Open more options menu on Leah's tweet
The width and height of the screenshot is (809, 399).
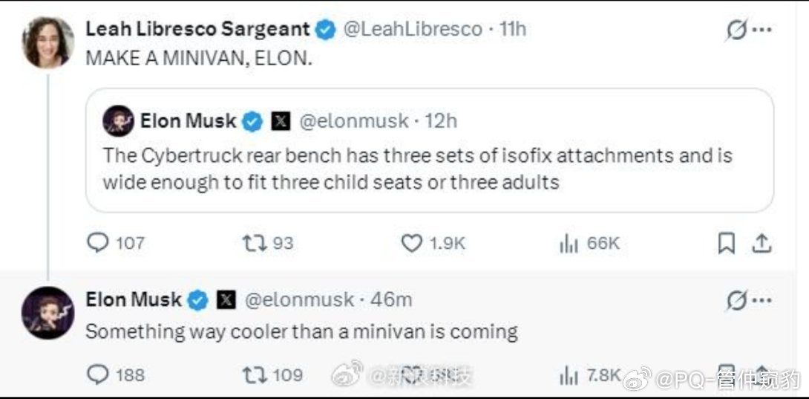762,30
